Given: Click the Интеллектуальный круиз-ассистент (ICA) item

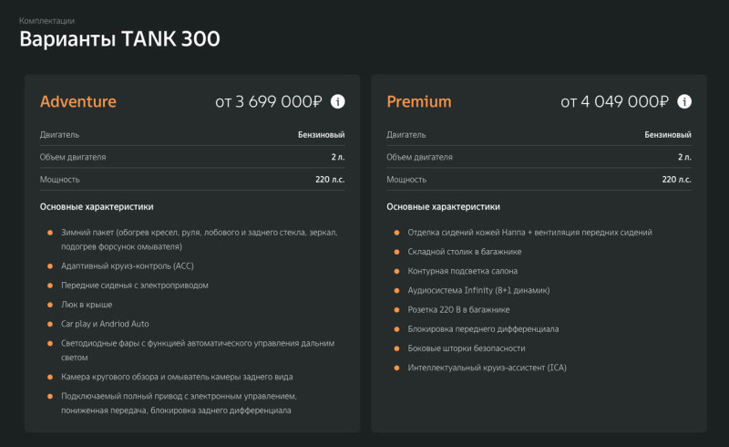Looking at the screenshot, I should click(487, 368).
